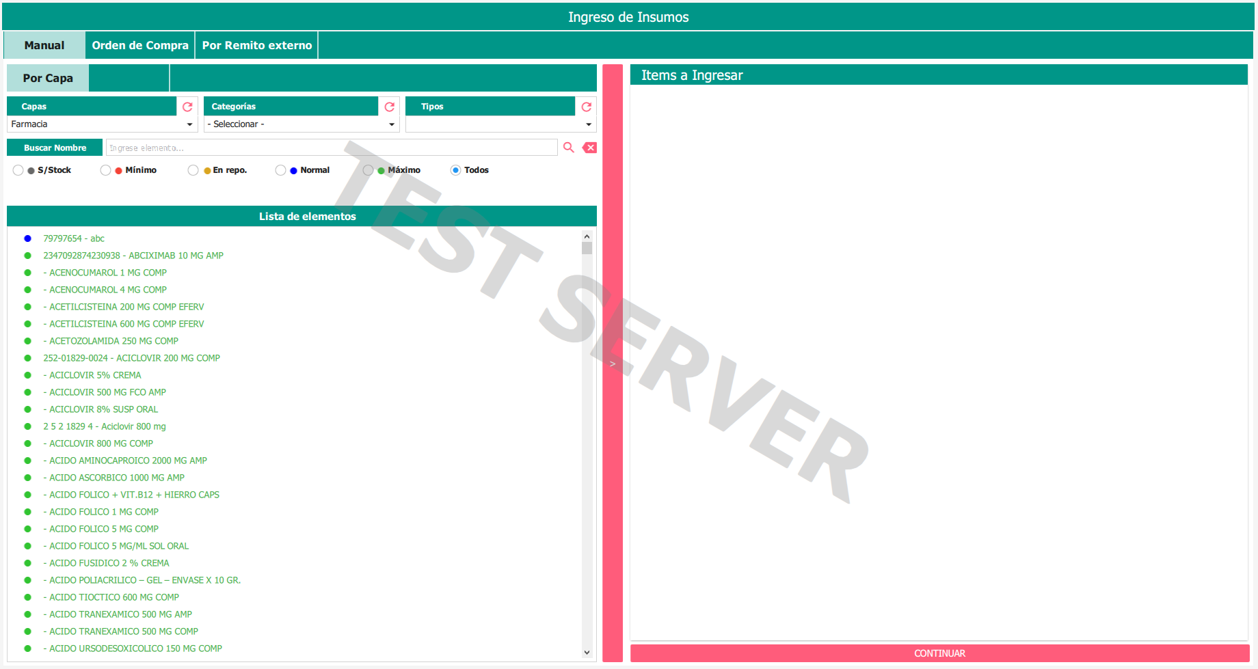The height and width of the screenshot is (669, 1258).
Task: Expand the Categorías Seleccionar dropdown
Action: [x=302, y=124]
